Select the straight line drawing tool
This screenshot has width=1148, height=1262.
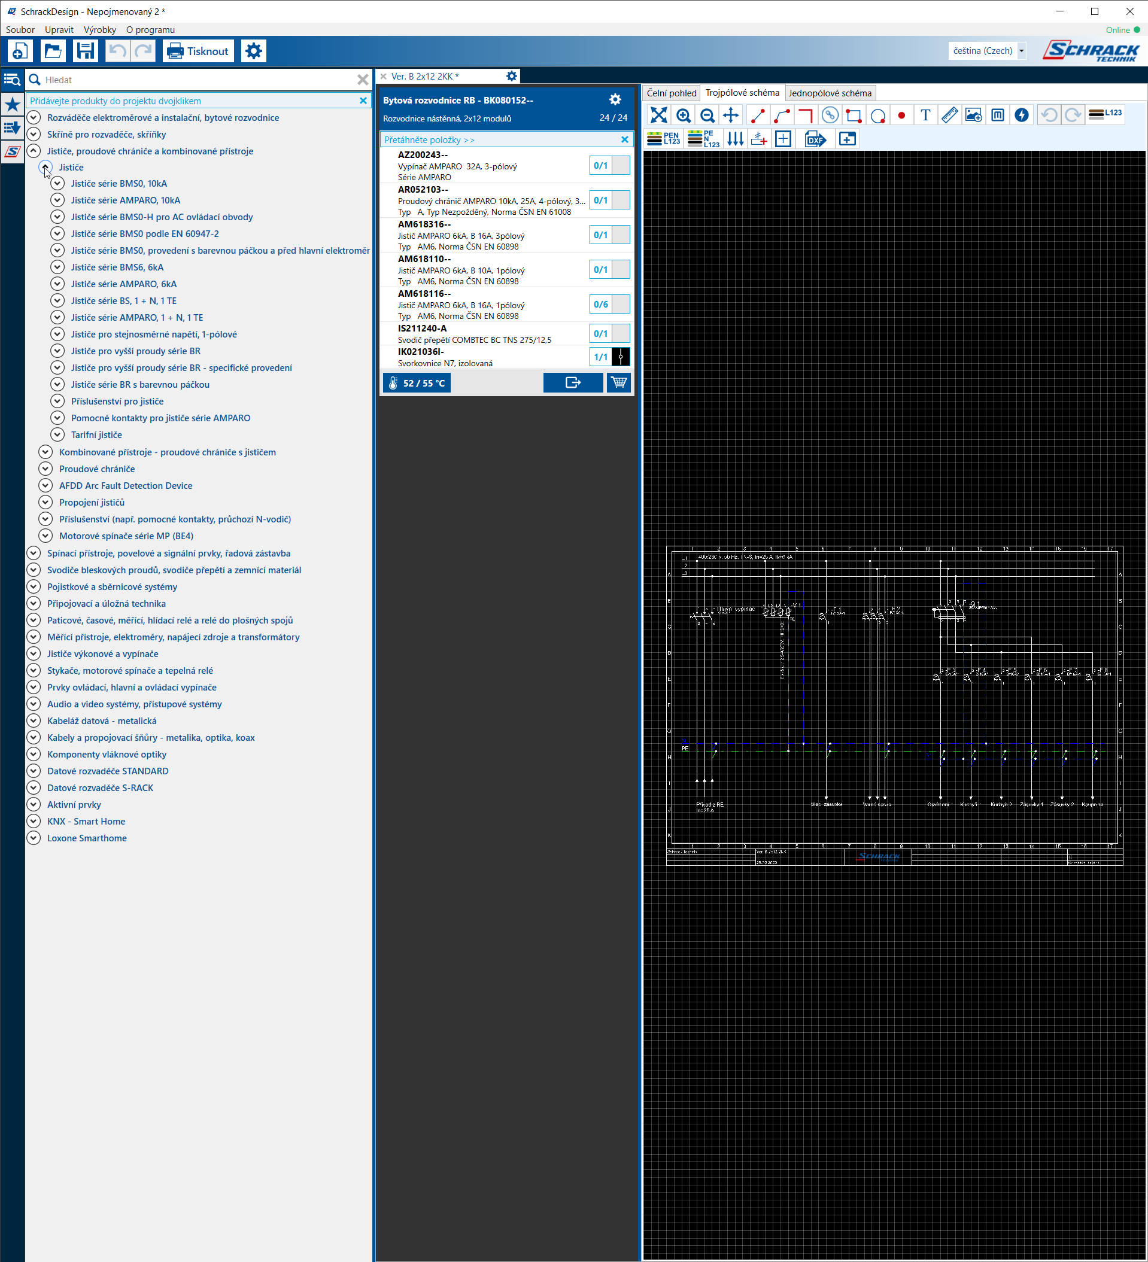(757, 115)
